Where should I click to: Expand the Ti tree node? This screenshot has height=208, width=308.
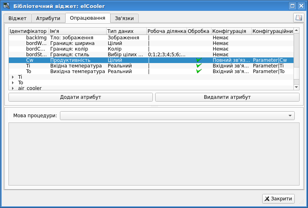click(x=13, y=77)
